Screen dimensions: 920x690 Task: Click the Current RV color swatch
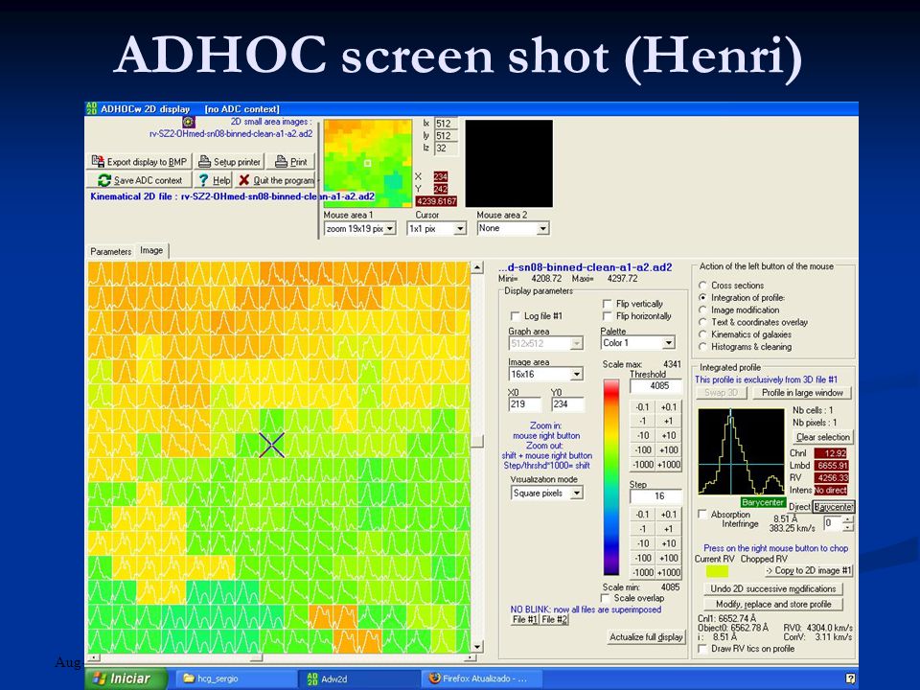(717, 571)
